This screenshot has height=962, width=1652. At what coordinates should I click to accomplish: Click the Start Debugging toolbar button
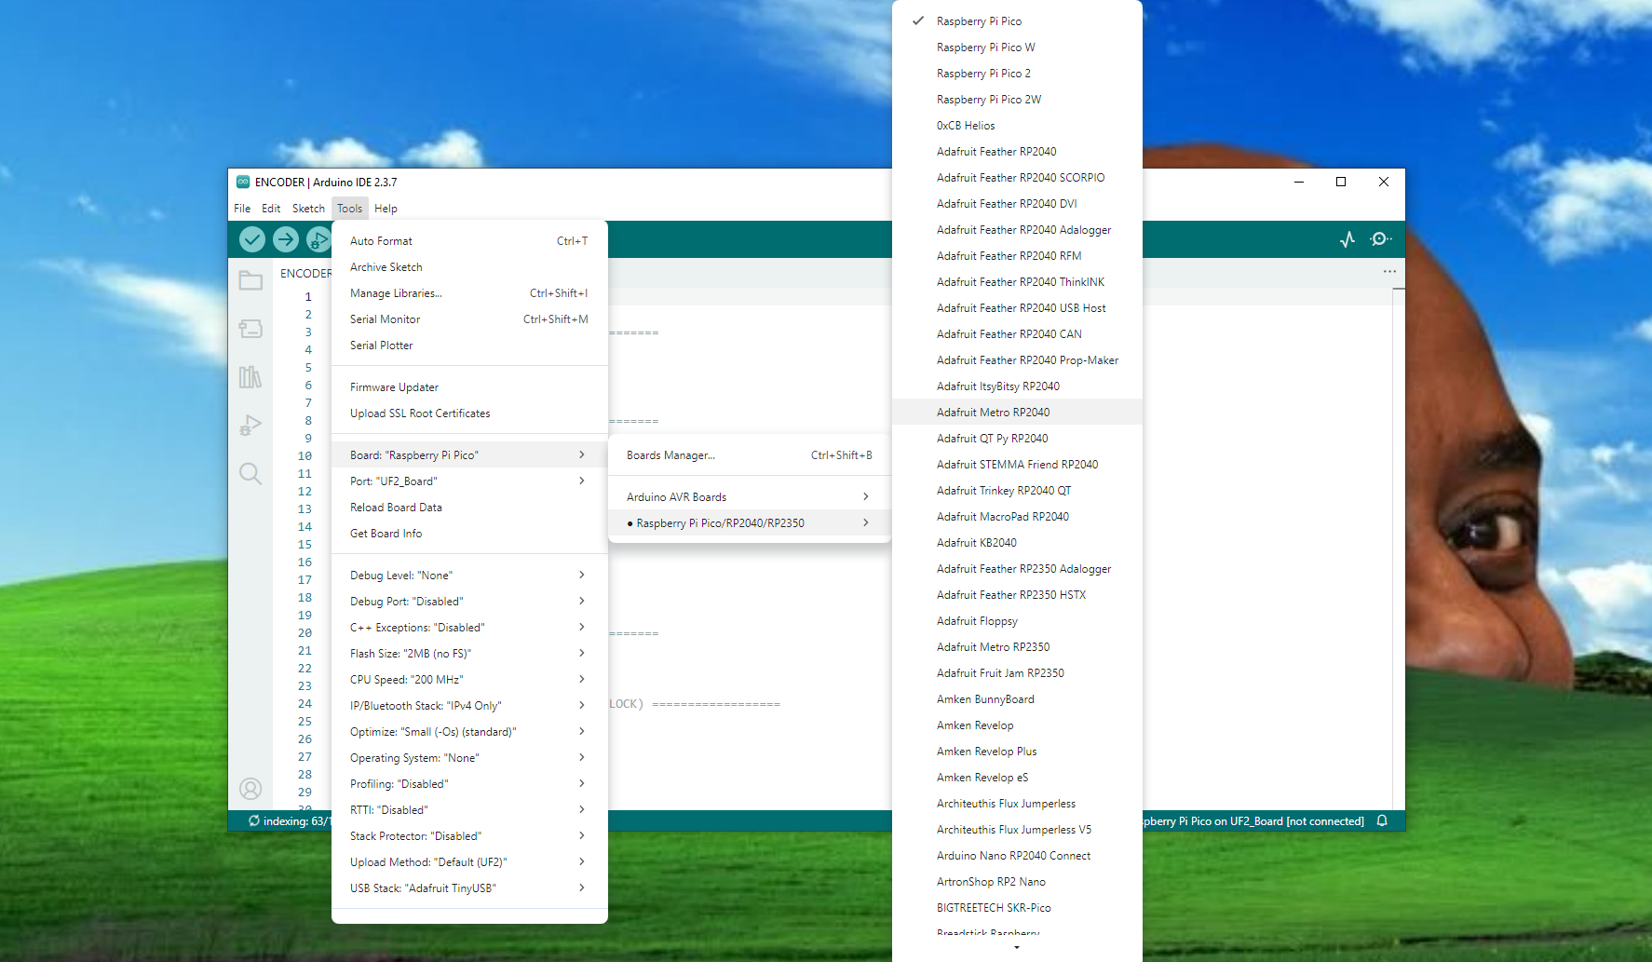pos(318,239)
